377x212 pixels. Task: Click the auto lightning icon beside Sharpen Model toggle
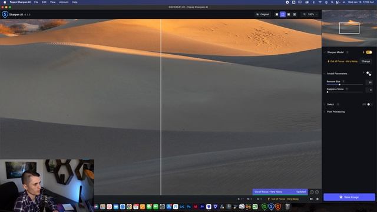coord(363,52)
